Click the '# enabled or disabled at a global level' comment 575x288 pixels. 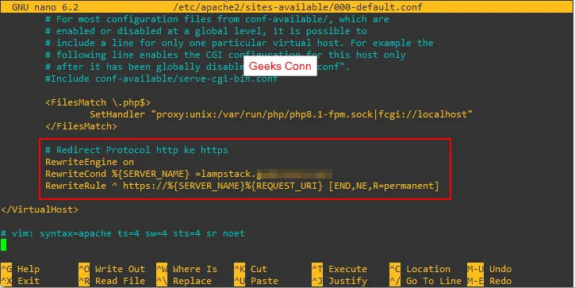(206, 31)
